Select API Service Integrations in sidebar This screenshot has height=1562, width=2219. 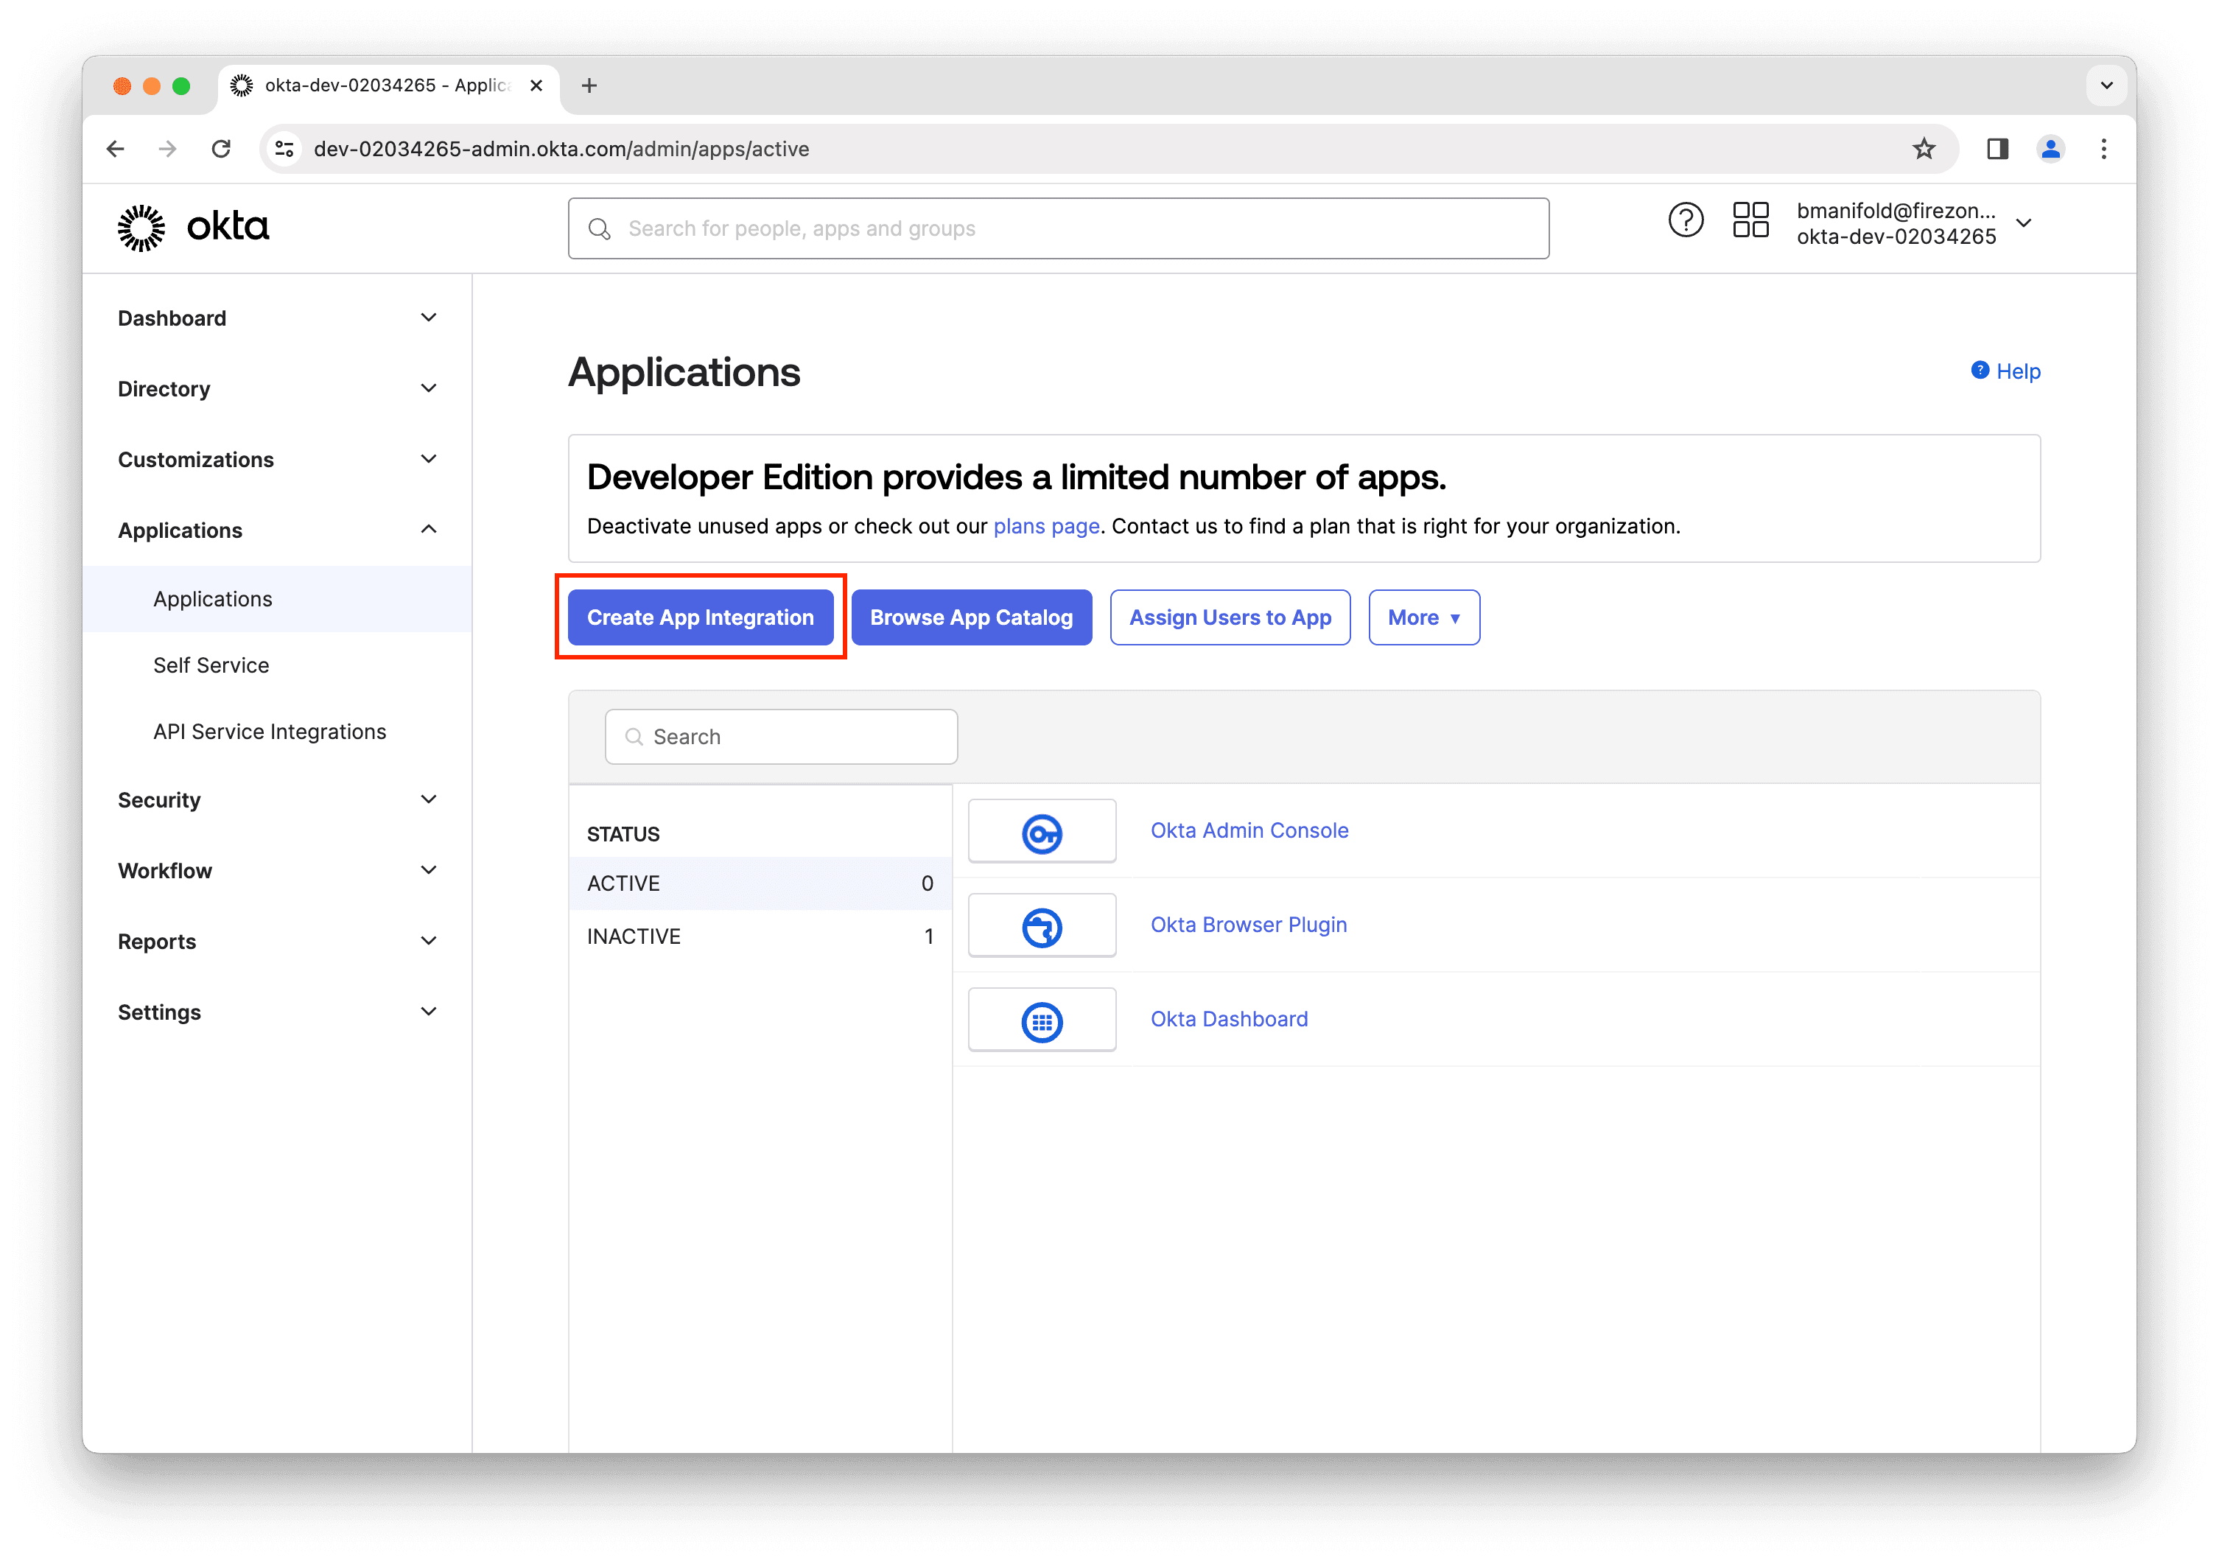(x=270, y=732)
